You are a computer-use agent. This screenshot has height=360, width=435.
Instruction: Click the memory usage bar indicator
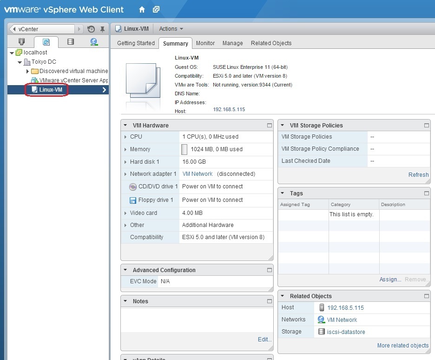pyautogui.click(x=184, y=149)
